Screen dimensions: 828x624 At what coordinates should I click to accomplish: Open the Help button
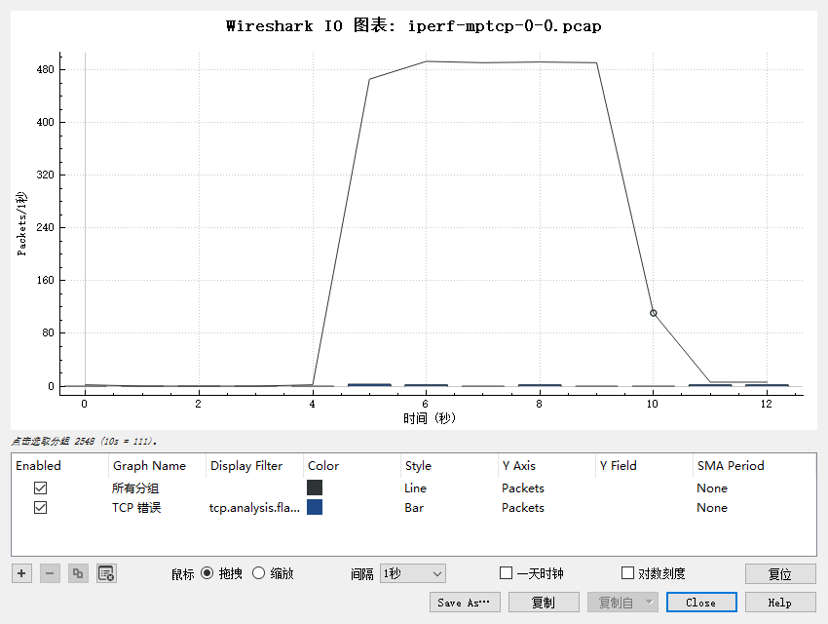click(780, 603)
